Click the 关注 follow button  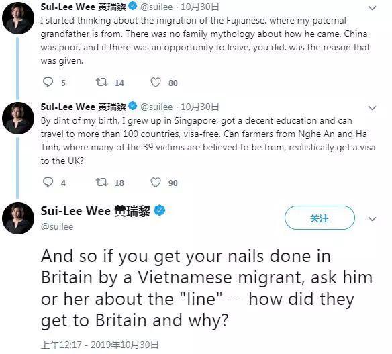coord(320,218)
